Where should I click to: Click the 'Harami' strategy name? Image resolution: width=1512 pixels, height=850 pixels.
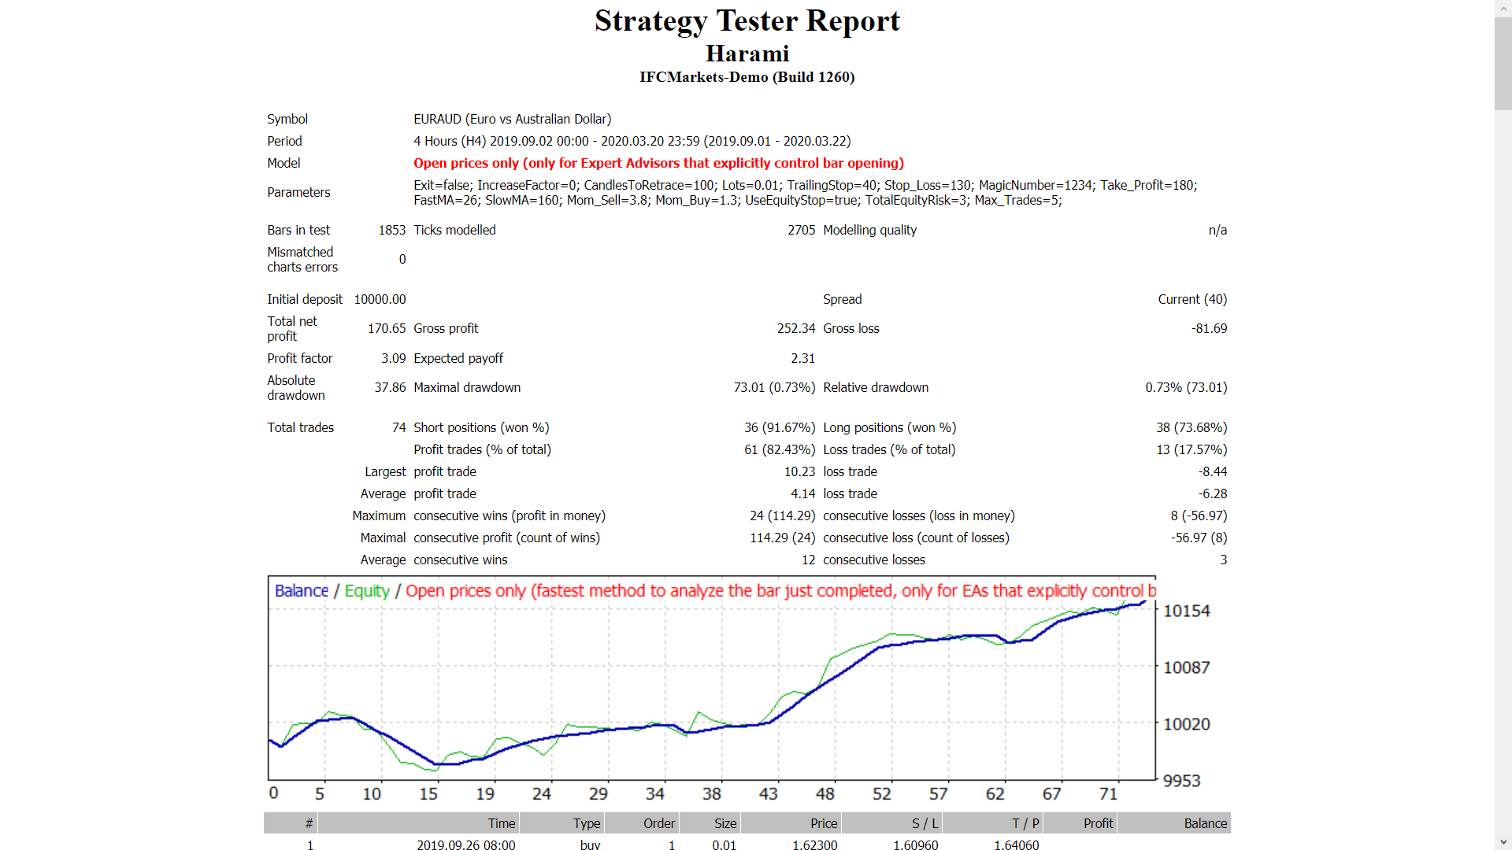coord(747,54)
